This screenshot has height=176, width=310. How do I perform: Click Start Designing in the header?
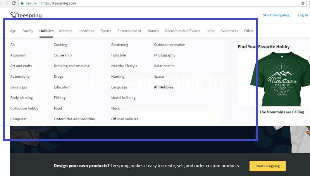pos(276,15)
